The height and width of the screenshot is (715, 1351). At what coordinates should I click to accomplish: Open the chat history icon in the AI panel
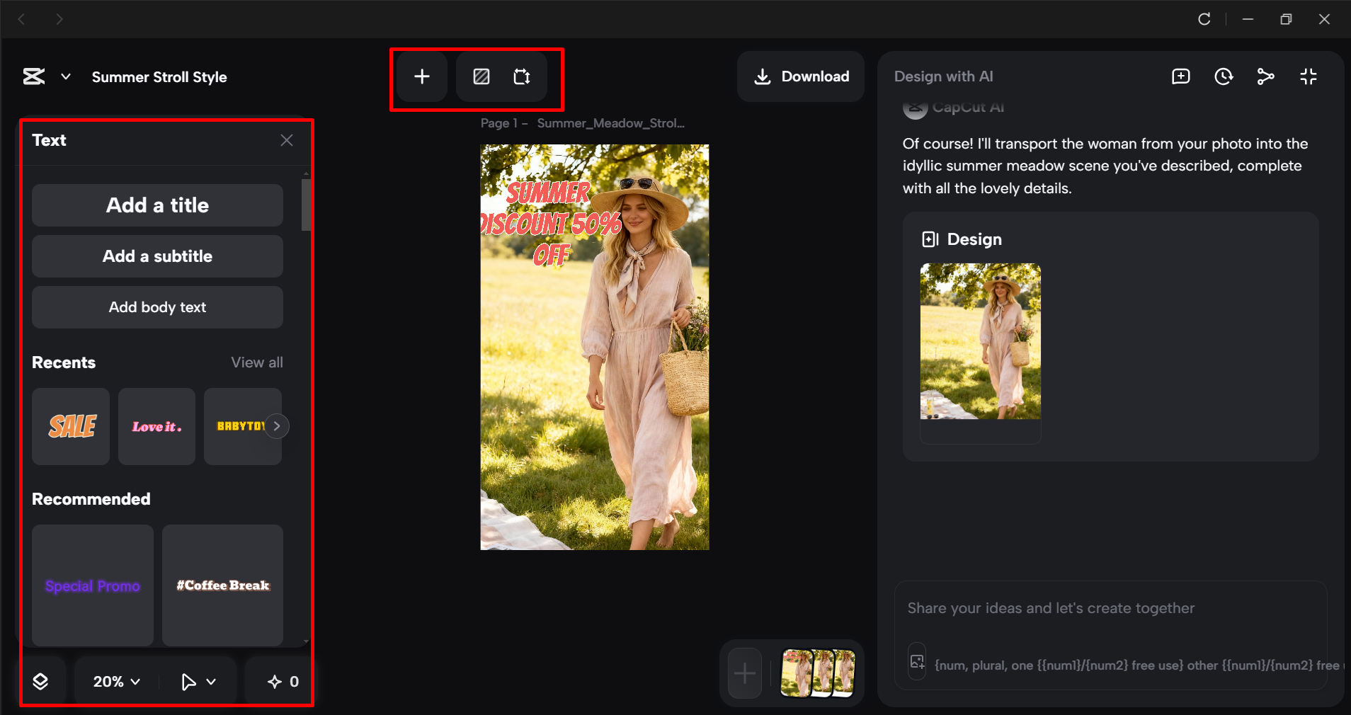click(x=1224, y=76)
